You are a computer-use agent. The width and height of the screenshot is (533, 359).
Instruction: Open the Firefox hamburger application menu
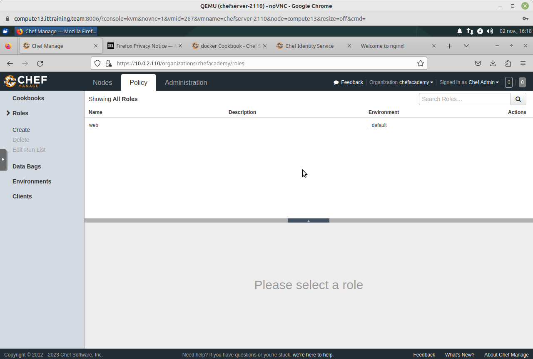[523, 63]
